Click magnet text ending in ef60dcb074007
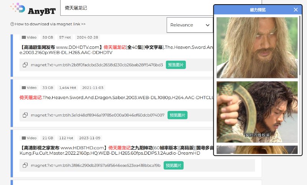This screenshot has height=185, width=307. click(x=98, y=115)
